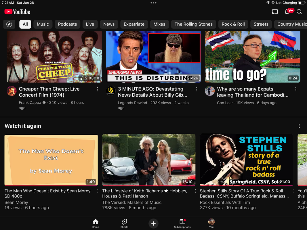This screenshot has width=307, height=230.
Task: Open title '3 MINUTE AGO: Devastating News Details'
Action: pyautogui.click(x=152, y=92)
